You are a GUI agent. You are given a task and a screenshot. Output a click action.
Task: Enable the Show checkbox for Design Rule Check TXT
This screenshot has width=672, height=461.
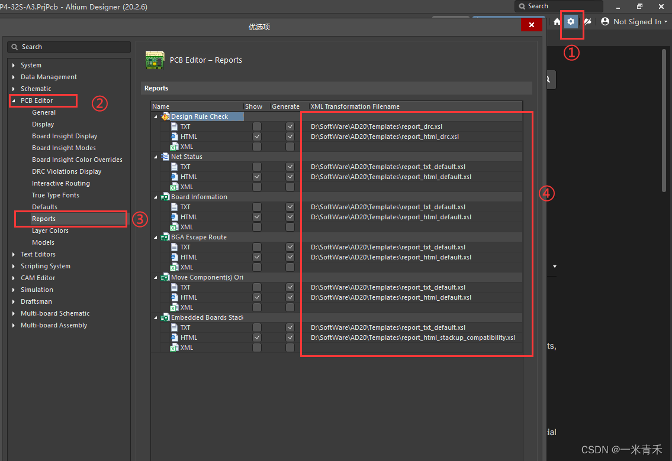(x=256, y=126)
